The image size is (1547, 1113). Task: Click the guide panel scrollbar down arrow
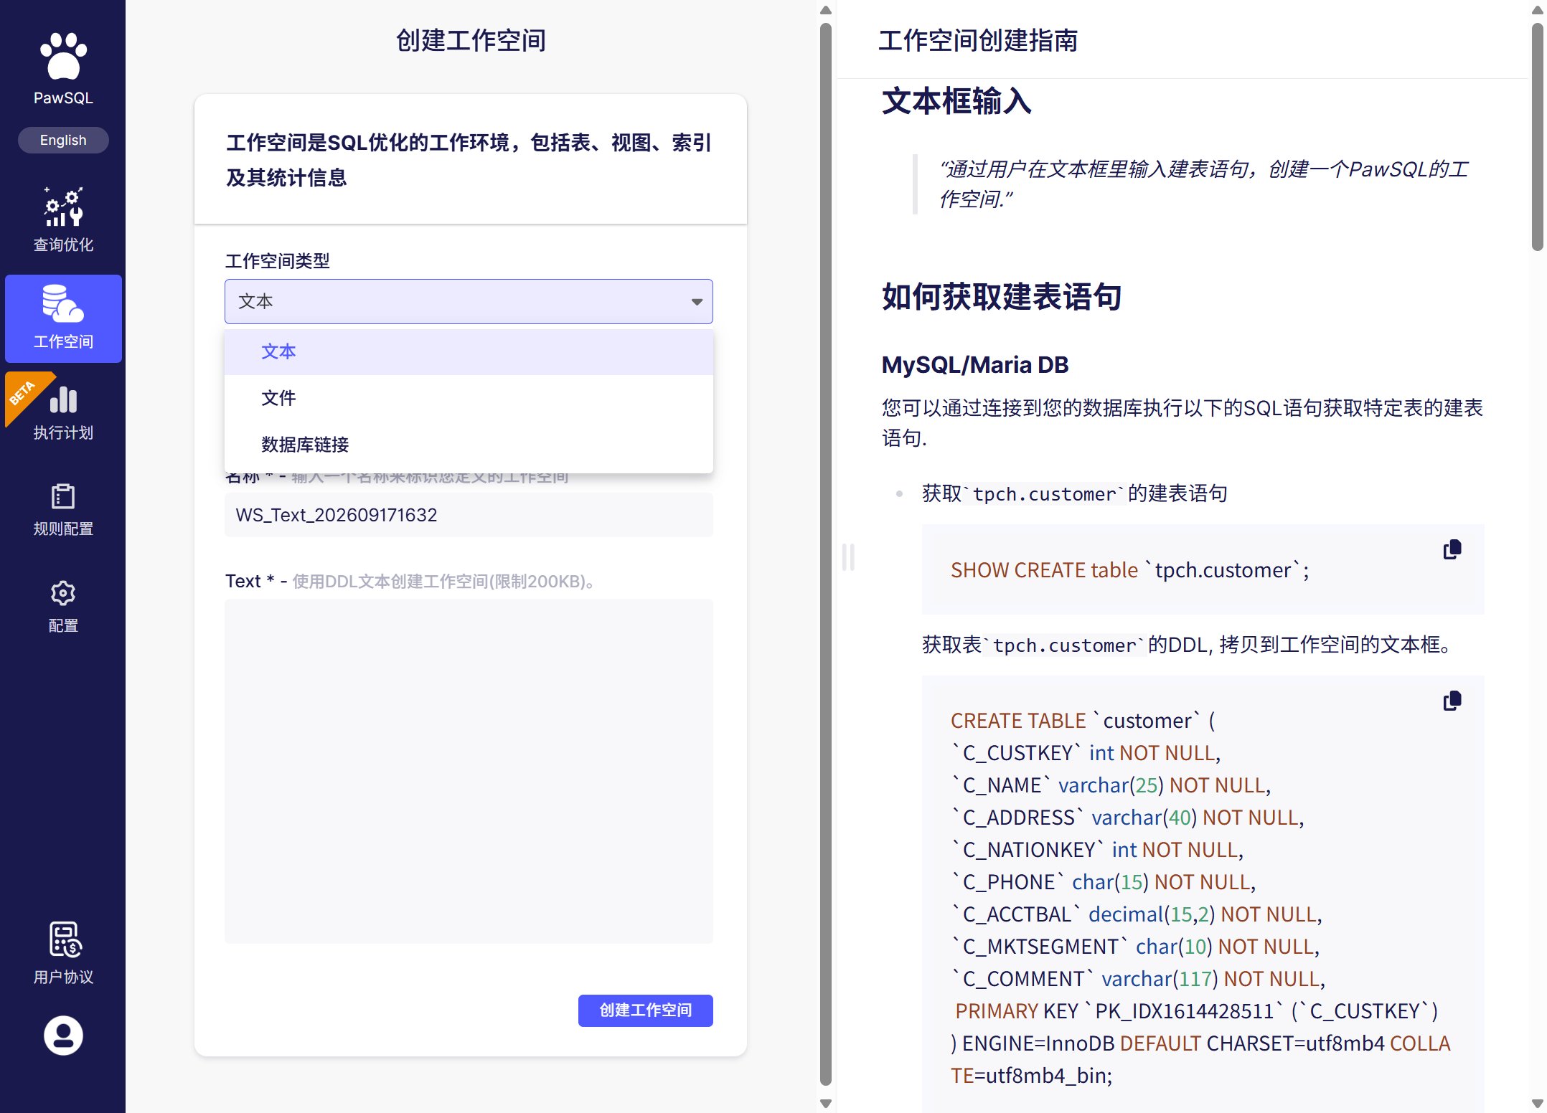(1537, 1103)
